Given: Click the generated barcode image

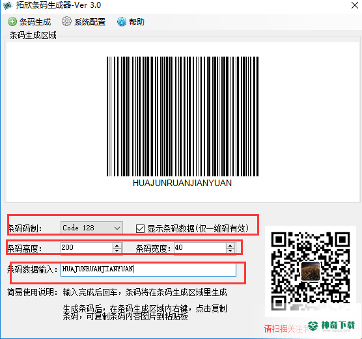Looking at the screenshot, I should [182, 116].
